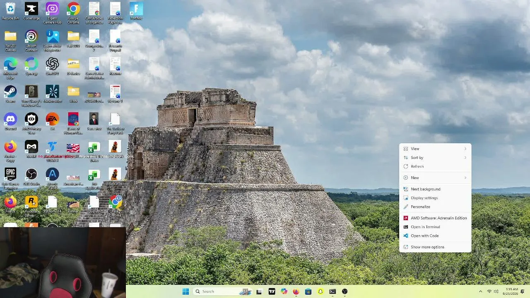
Task: Select the Atomic Wallet desktop icon
Action: (x=52, y=179)
